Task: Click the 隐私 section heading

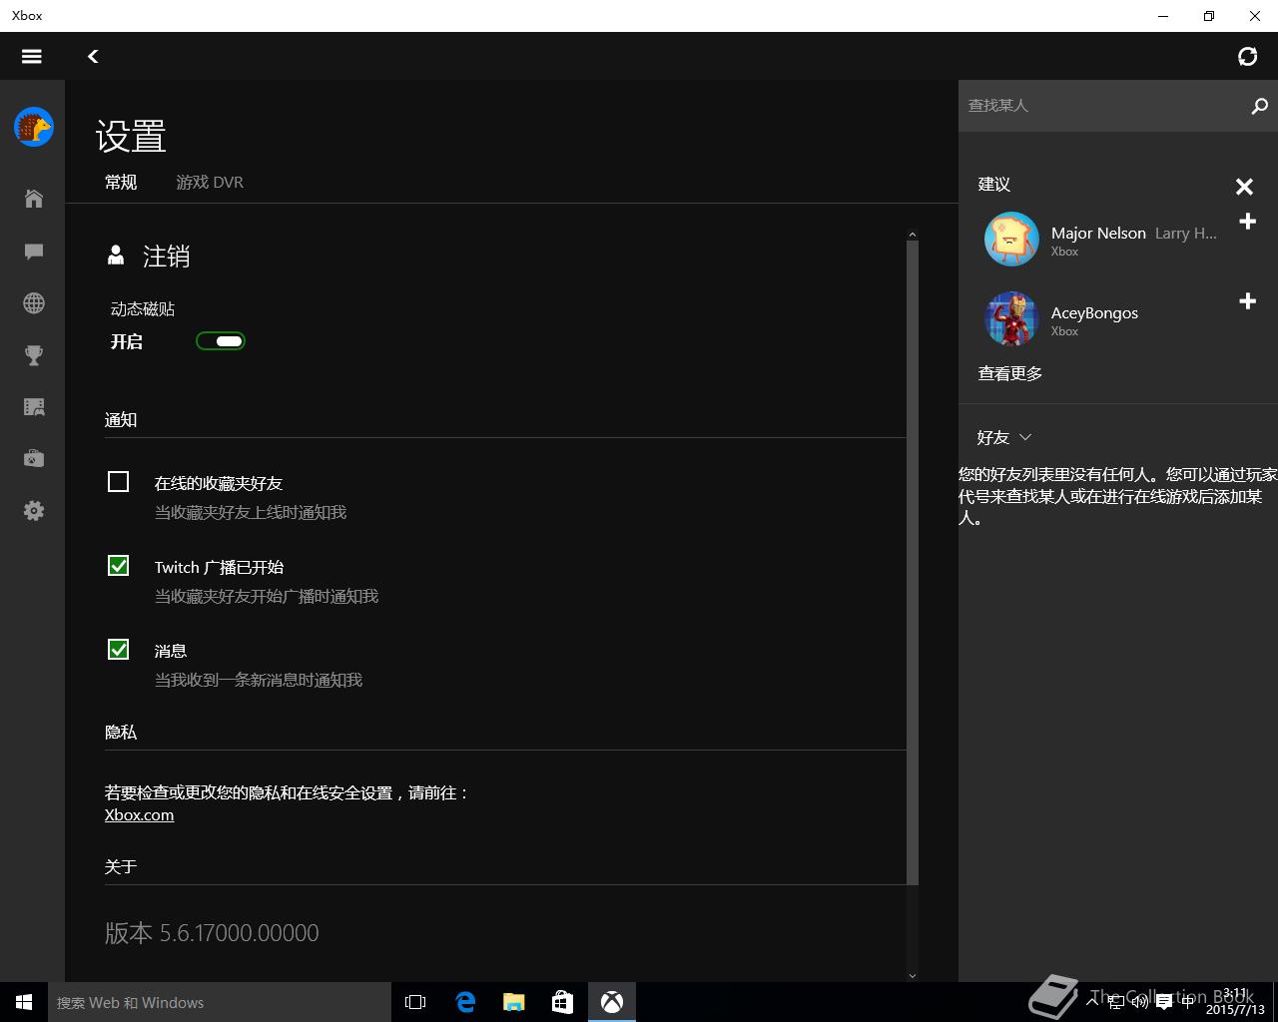Action: coord(121,733)
